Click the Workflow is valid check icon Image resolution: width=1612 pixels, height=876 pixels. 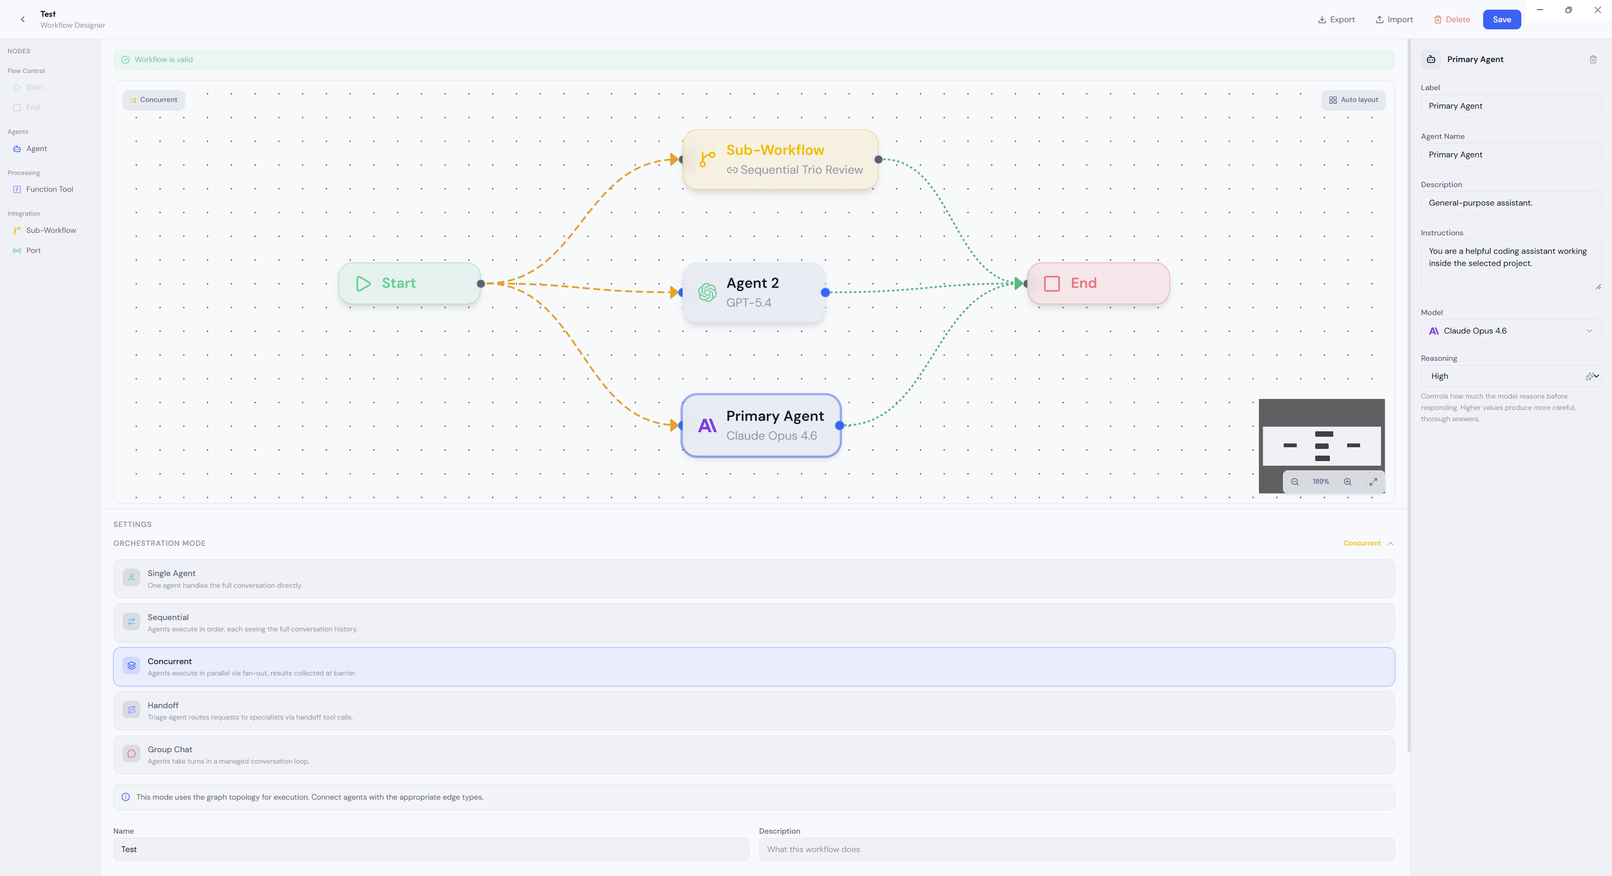coord(125,60)
